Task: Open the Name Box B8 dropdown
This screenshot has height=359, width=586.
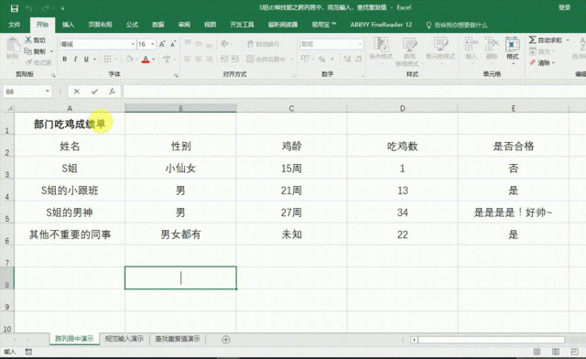Action: click(x=48, y=92)
